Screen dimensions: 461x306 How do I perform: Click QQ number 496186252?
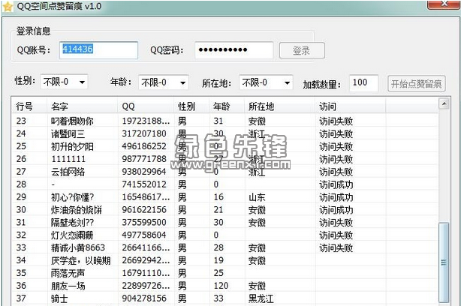coord(144,146)
